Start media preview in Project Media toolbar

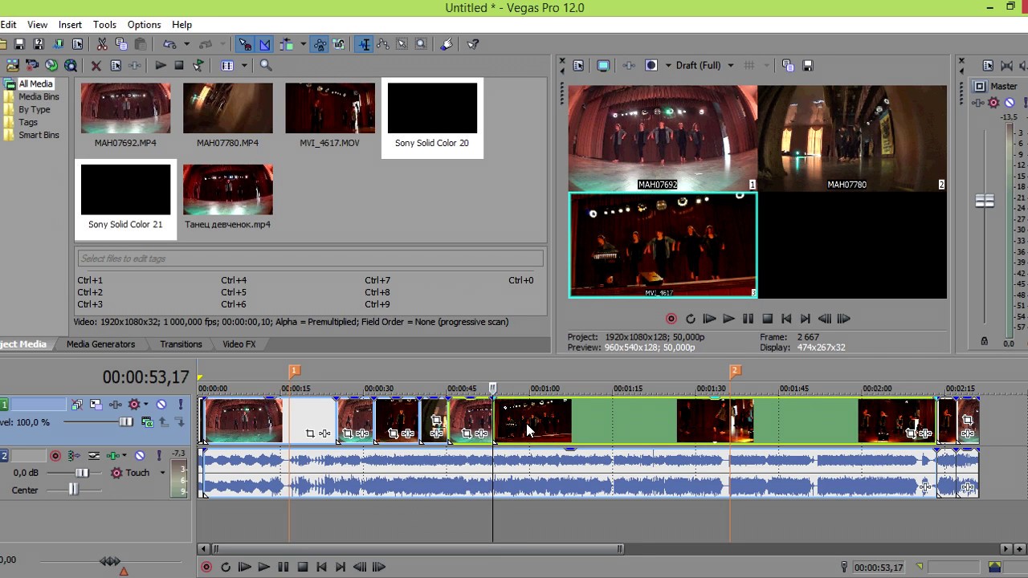click(161, 65)
